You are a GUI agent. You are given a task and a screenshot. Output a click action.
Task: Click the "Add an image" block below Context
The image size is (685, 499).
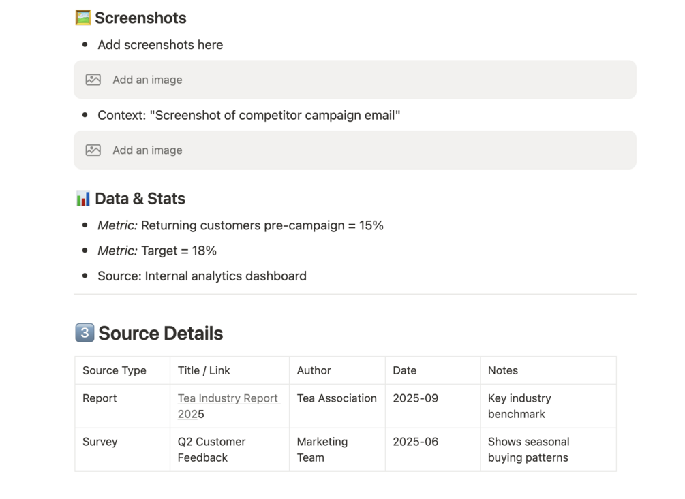(354, 150)
